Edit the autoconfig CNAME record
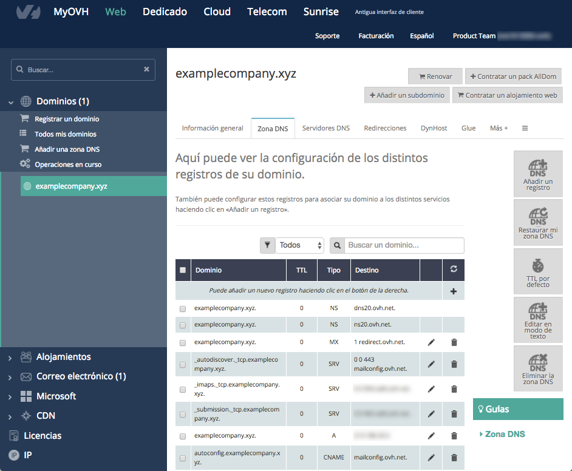Viewport: 572px width, 471px height. pos(431,458)
